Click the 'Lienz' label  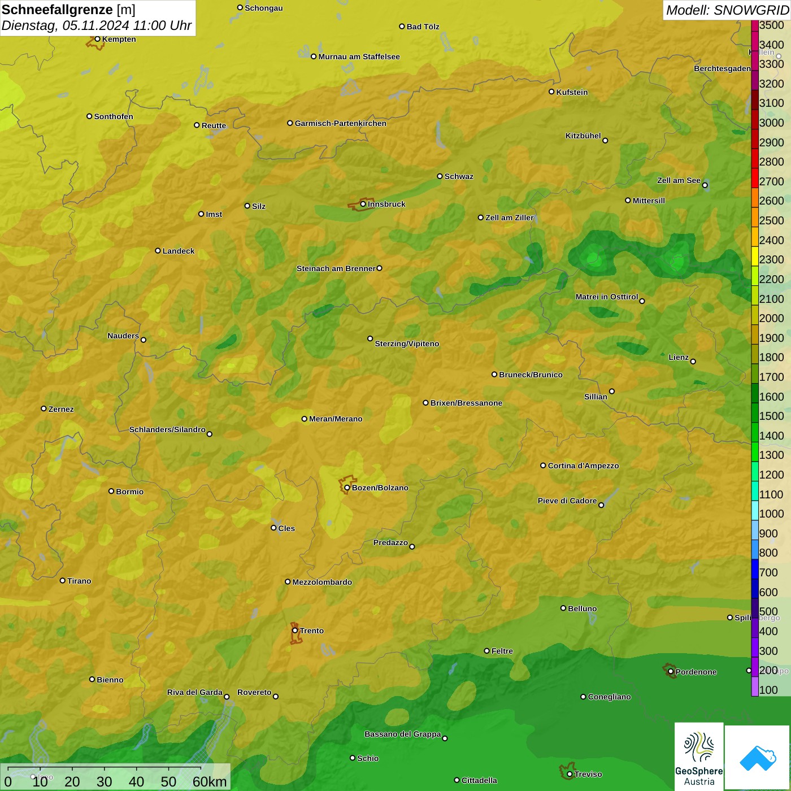(x=679, y=357)
